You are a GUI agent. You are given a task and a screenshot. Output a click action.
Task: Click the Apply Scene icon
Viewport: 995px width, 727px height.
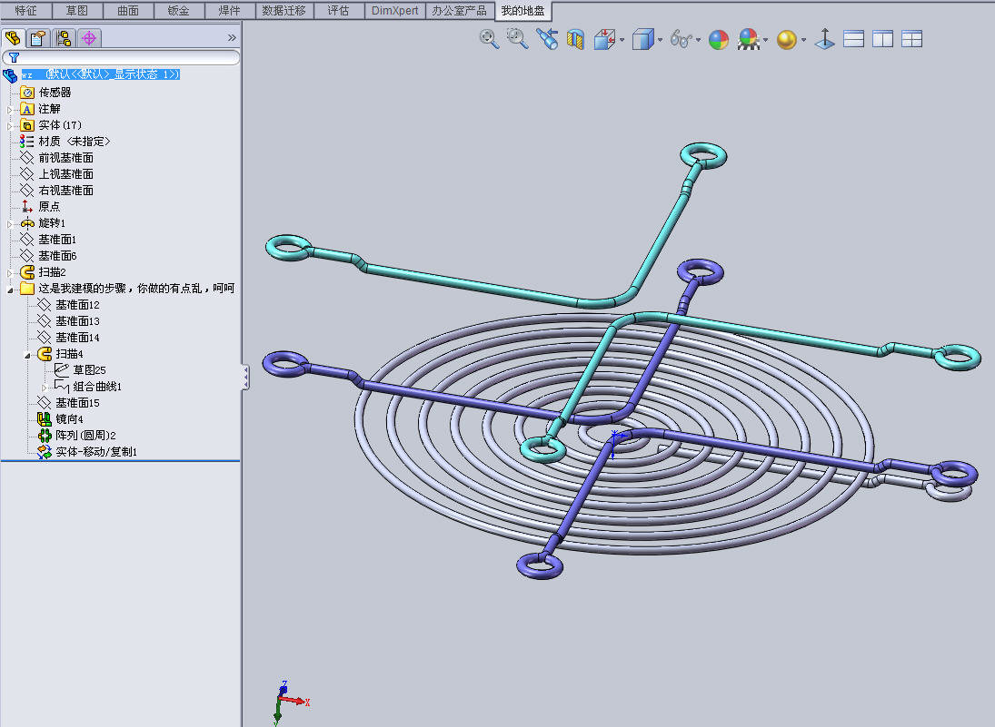pos(749,39)
